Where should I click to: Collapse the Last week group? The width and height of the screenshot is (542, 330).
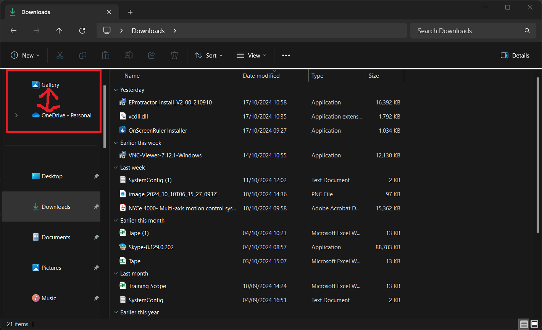[x=116, y=167]
